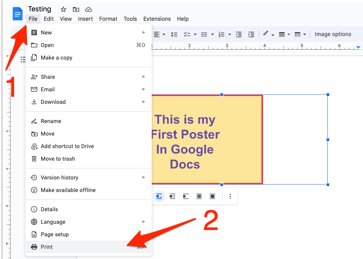Open the View menu
This screenshot has width=363, height=259.
click(x=66, y=19)
